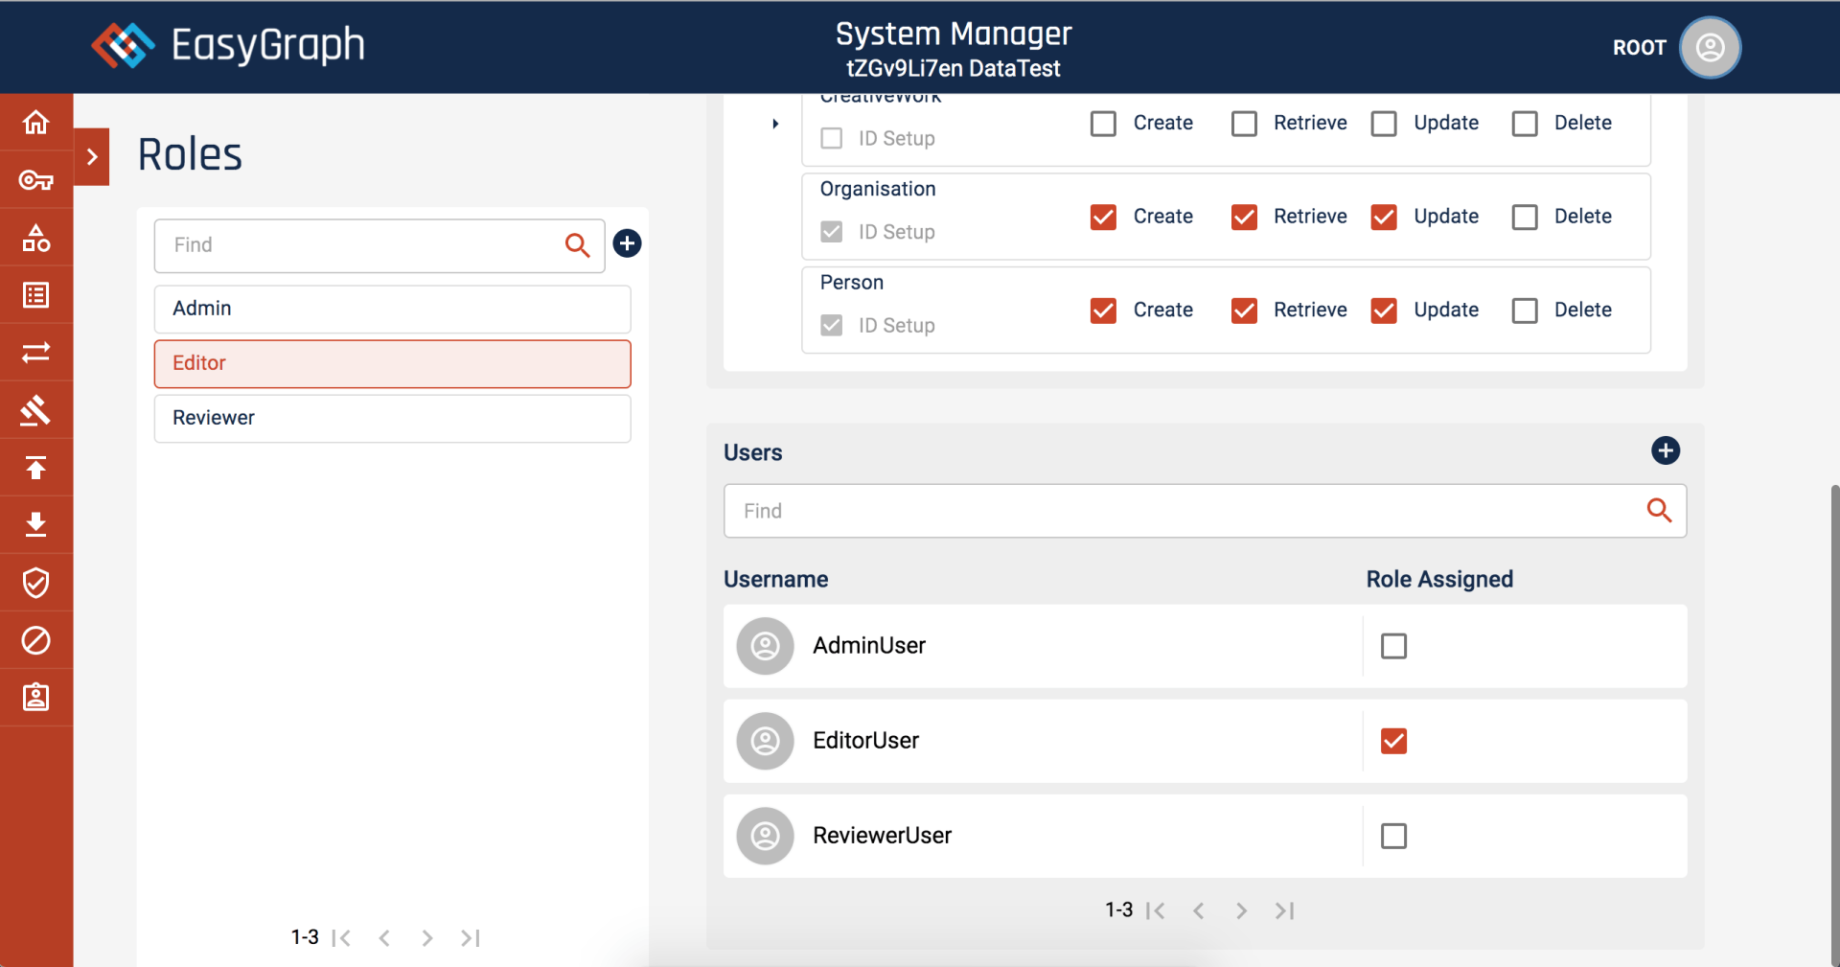The width and height of the screenshot is (1840, 967).
Task: Open the ROOT user account menu
Action: pos(1710,47)
